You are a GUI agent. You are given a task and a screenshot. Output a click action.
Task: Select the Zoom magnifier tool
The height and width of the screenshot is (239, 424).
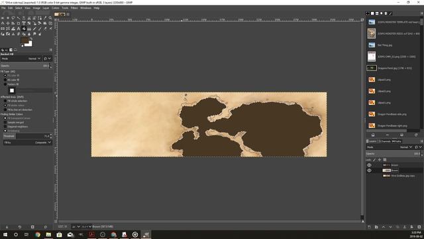(x=50, y=18)
